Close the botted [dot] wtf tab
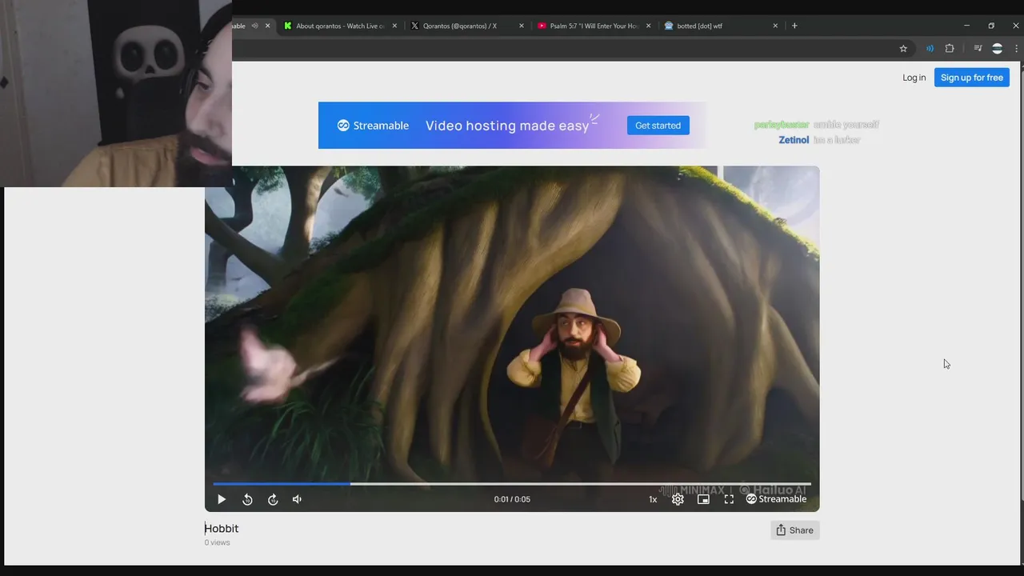This screenshot has width=1024, height=576. (x=775, y=26)
